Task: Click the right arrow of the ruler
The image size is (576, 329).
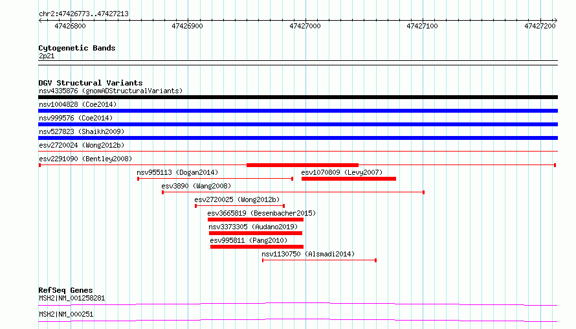Action: [555, 21]
